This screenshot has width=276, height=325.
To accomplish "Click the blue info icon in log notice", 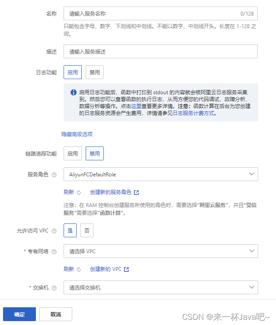I will click(x=74, y=92).
